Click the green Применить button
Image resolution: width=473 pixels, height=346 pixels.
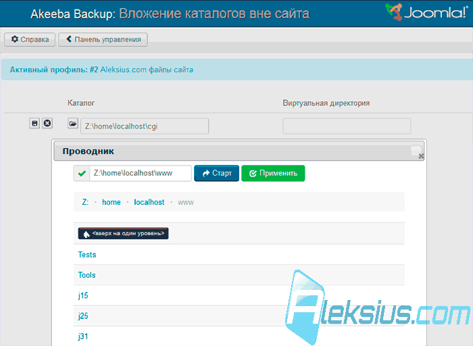click(273, 174)
